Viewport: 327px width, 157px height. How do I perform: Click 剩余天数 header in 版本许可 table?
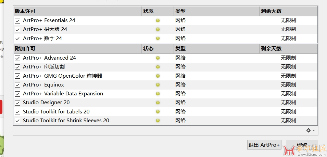(288, 11)
